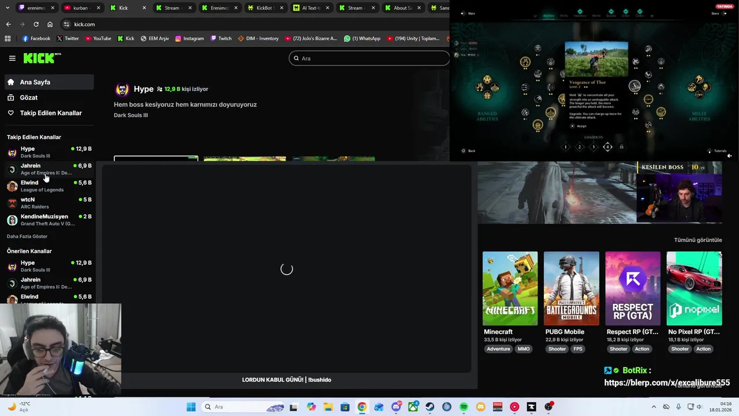
Task: Expand the browser tab search dropdown
Action: tap(7, 8)
